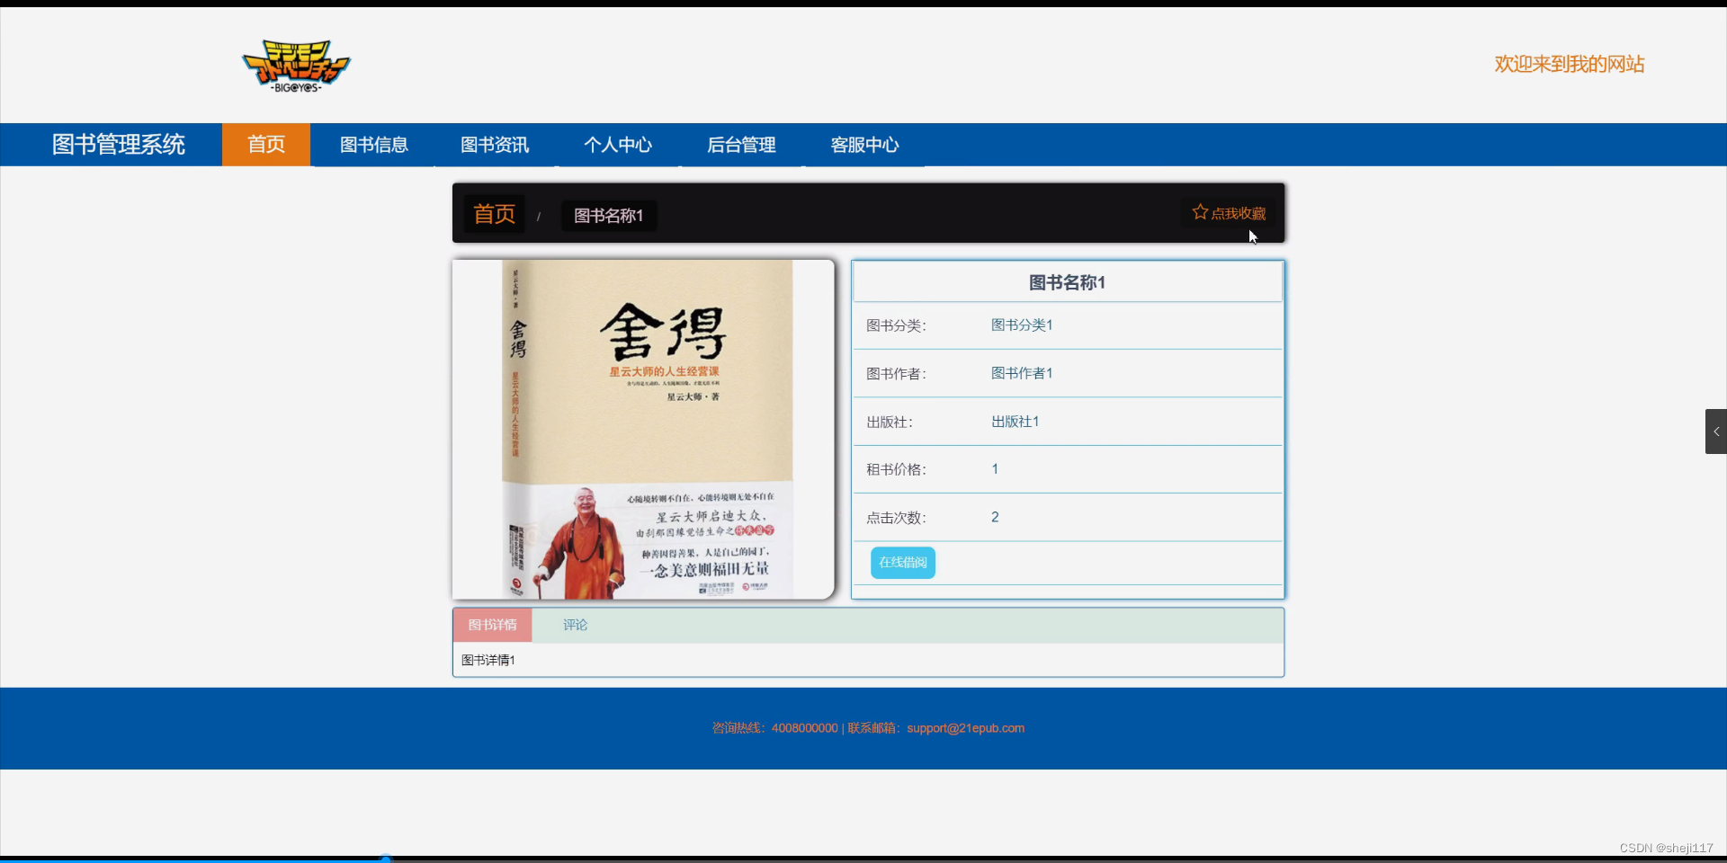The image size is (1727, 863).
Task: Click the 图书分类1 category link
Action: point(1022,325)
